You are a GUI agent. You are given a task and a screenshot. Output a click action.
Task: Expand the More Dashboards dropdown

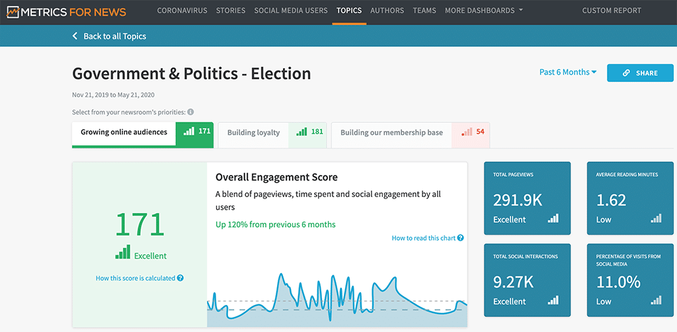click(x=483, y=11)
